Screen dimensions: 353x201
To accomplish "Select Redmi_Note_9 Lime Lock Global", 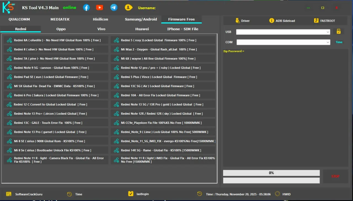I will (x=163, y=132).
